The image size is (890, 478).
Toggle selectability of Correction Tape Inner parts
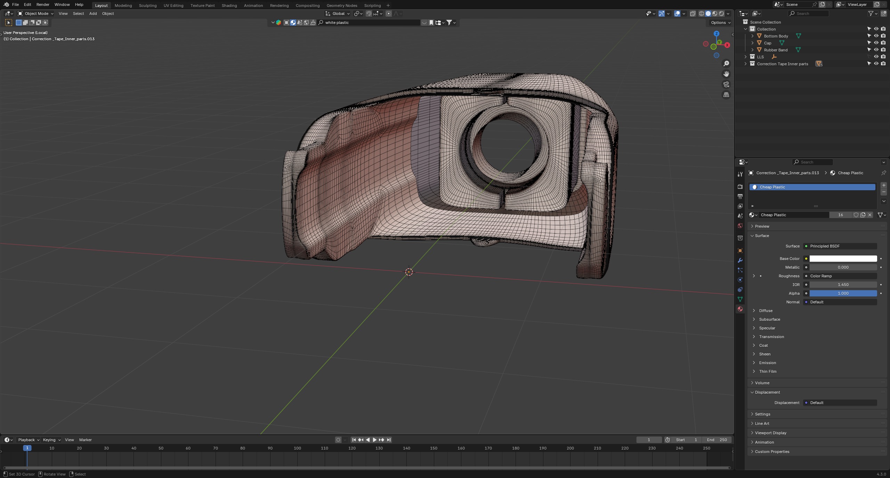coord(869,64)
